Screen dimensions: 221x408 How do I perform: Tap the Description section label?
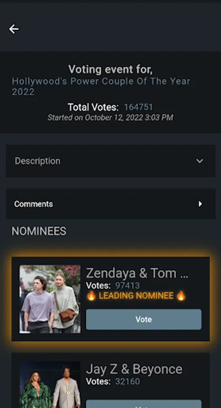coord(38,161)
